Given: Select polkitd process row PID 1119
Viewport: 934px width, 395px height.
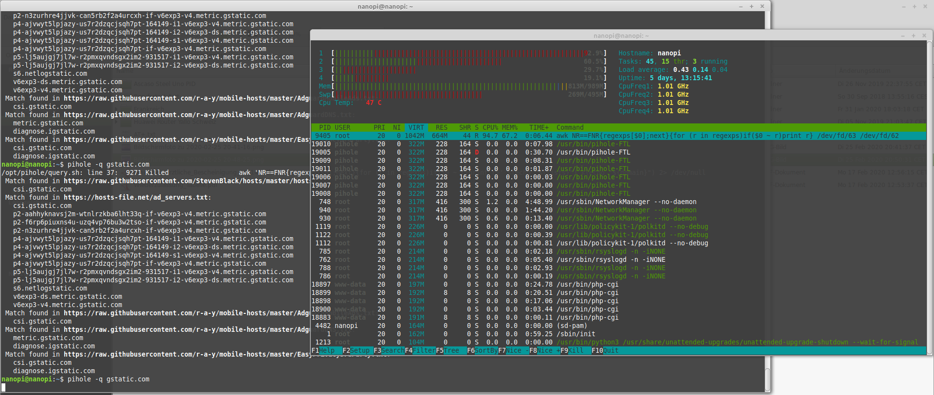Looking at the screenshot, I should (x=618, y=227).
